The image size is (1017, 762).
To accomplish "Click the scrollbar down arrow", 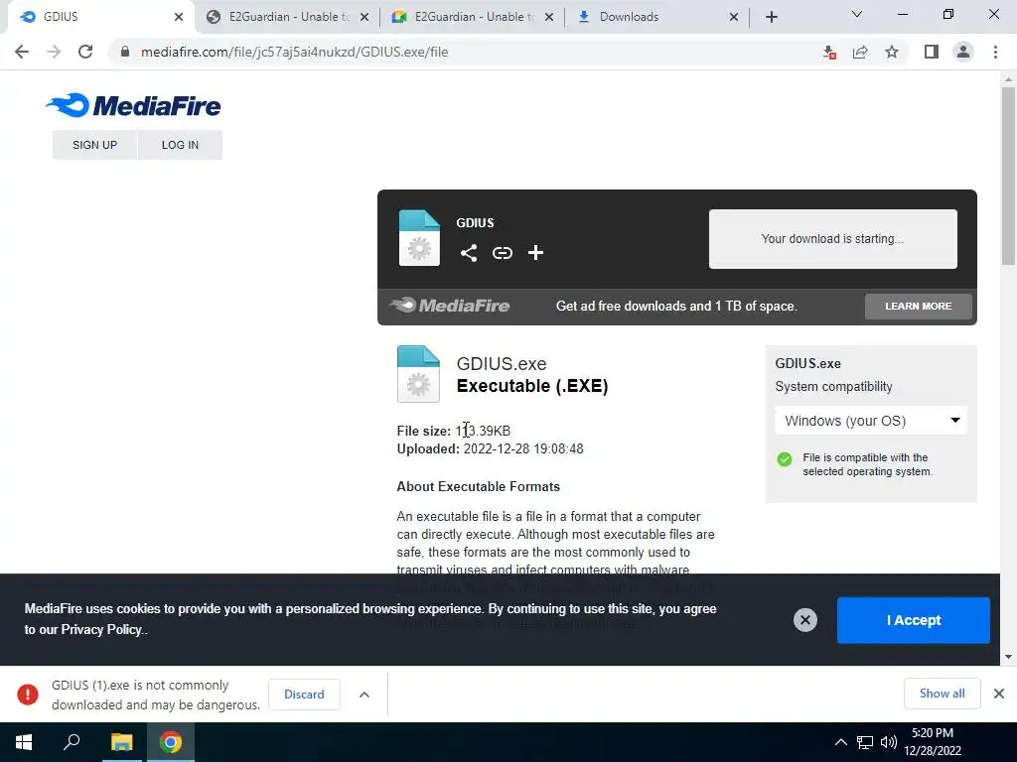I will (1008, 657).
